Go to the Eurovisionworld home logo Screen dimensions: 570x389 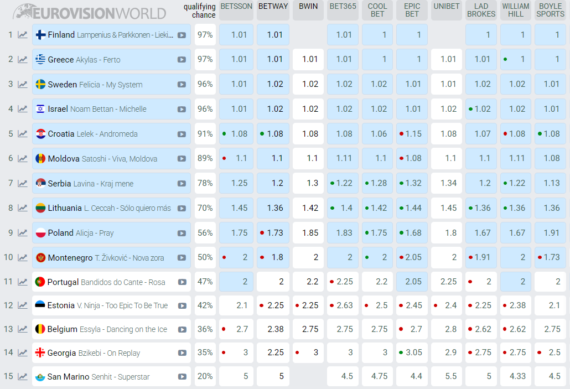point(90,12)
